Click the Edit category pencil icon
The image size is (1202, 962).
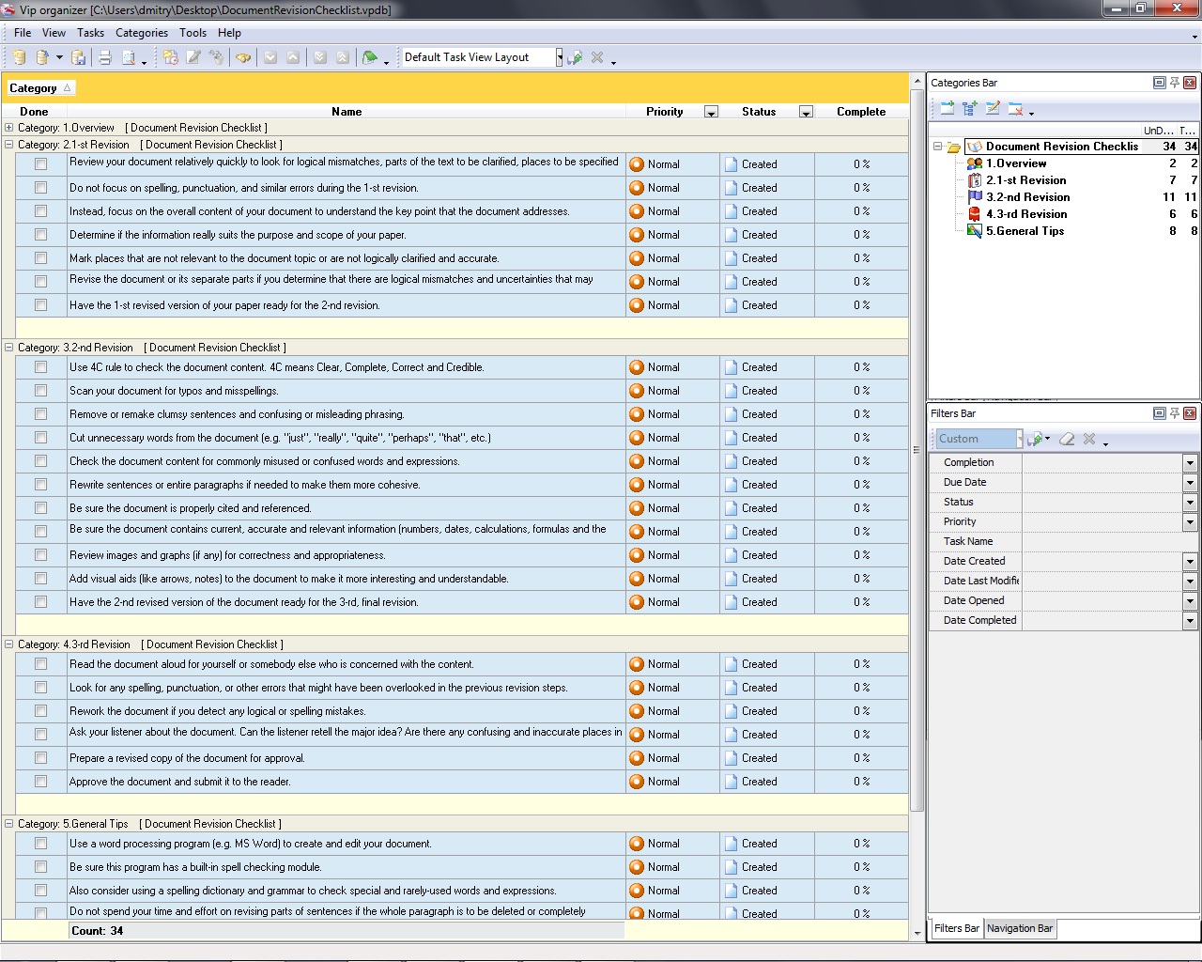(993, 109)
